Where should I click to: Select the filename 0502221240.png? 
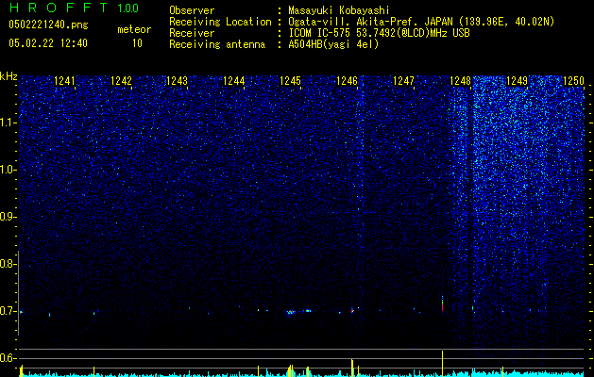click(x=48, y=25)
